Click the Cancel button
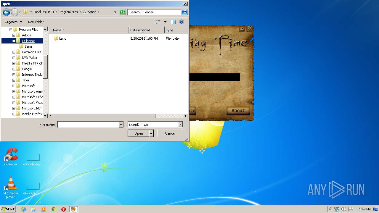Viewport: 379px width, 213px height. click(x=170, y=133)
